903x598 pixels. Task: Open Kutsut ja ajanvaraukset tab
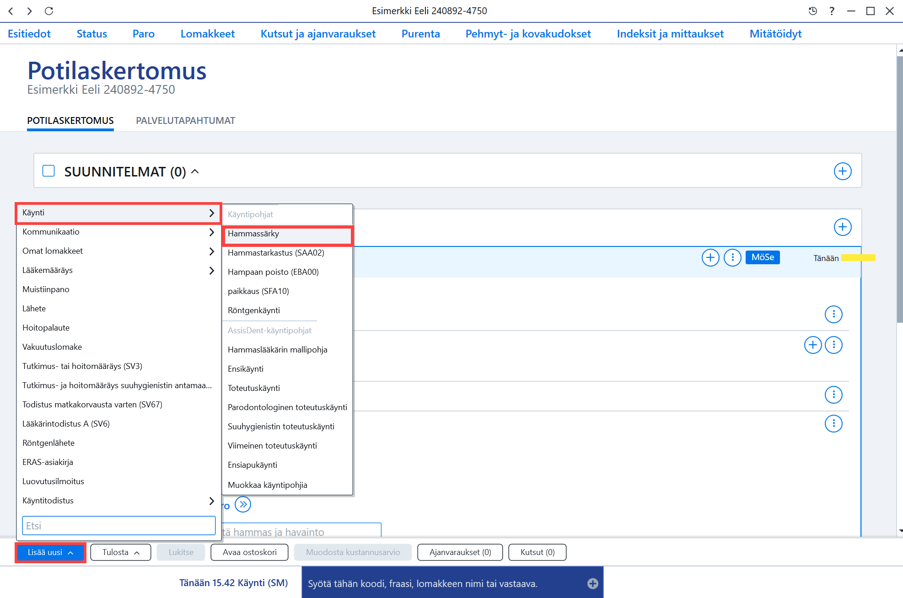(318, 34)
